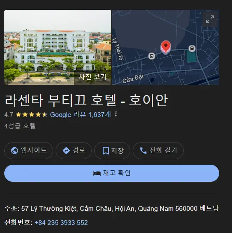The width and height of the screenshot is (232, 233).
Task: Click the bed icon in 재고 확인
Action: coord(97,173)
